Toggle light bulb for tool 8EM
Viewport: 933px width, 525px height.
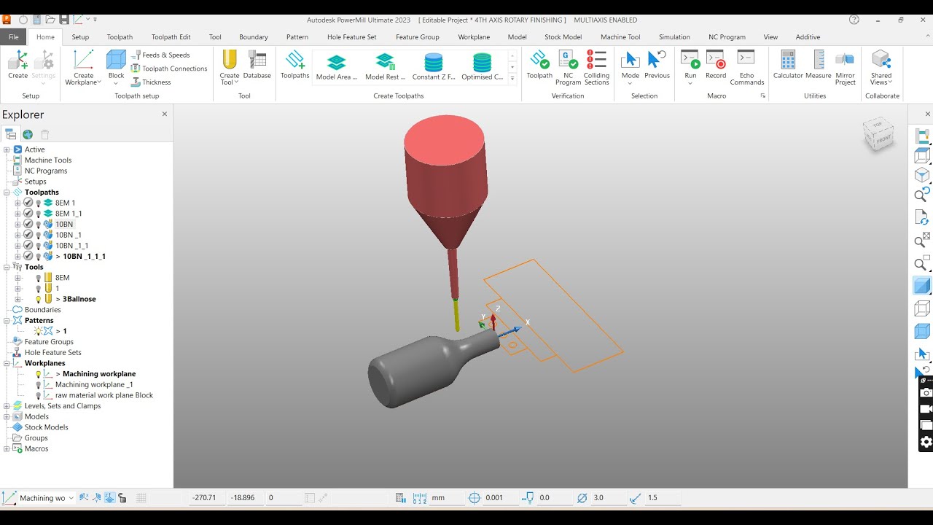point(38,278)
